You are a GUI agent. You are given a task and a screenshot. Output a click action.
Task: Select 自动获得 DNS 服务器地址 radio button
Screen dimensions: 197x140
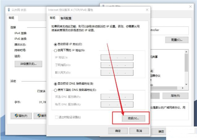pos(56,84)
